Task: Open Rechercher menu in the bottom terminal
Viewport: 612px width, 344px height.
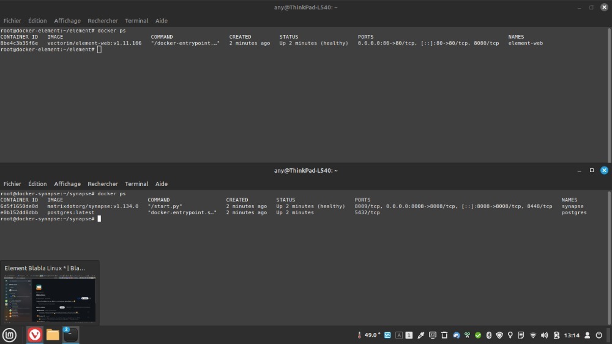Action: (x=102, y=184)
